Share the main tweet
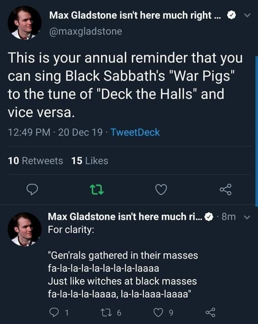The image size is (258, 324). pos(226,191)
